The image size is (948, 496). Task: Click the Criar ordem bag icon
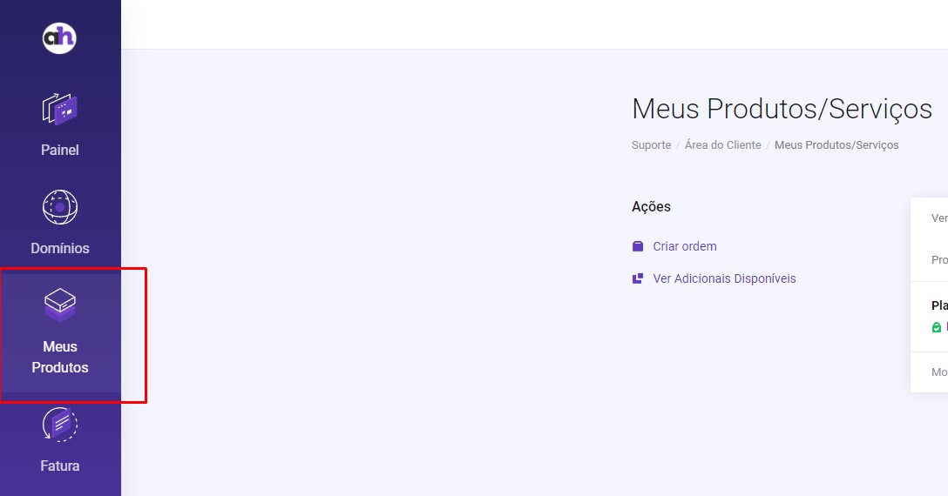638,246
